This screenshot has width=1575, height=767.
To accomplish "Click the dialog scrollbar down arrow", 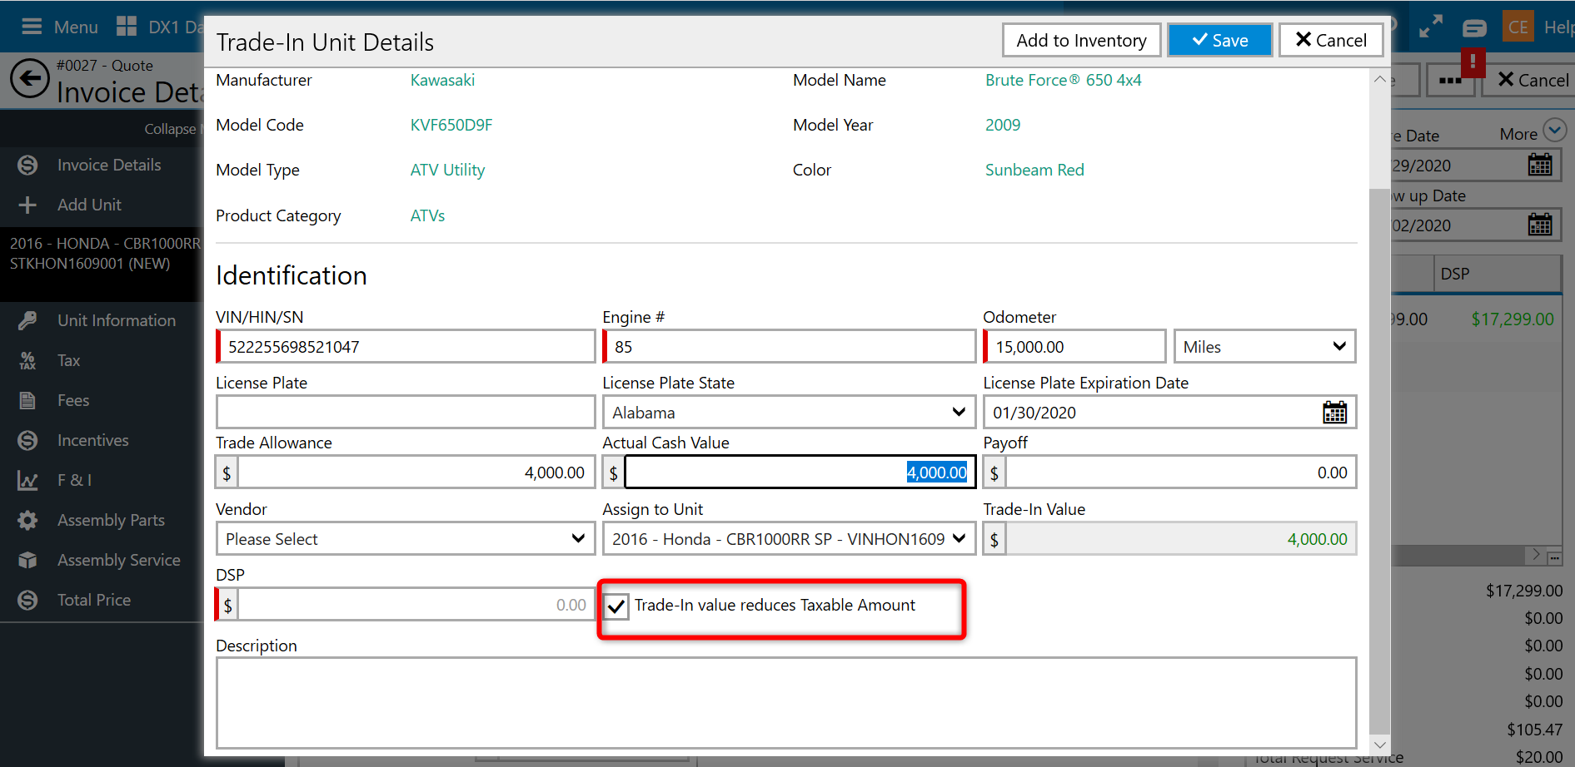I will [x=1379, y=745].
